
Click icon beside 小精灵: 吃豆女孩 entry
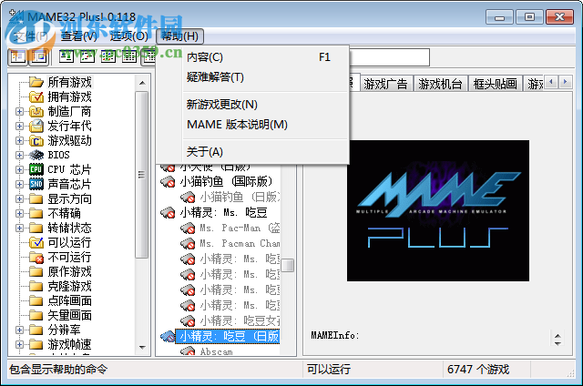(x=188, y=321)
